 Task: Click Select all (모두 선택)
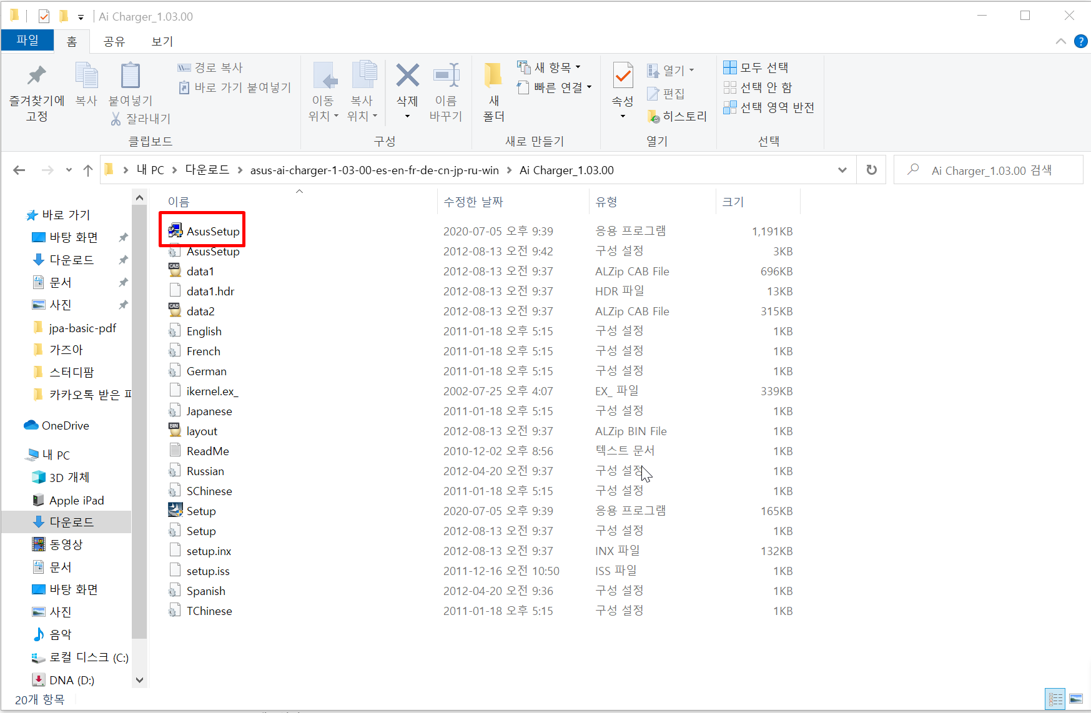(756, 67)
